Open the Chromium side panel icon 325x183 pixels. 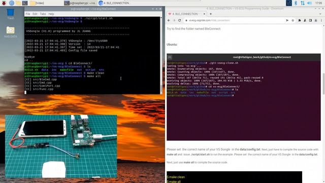310,20
